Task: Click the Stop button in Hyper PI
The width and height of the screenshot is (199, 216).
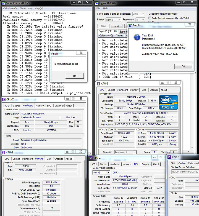Action: [117, 26]
